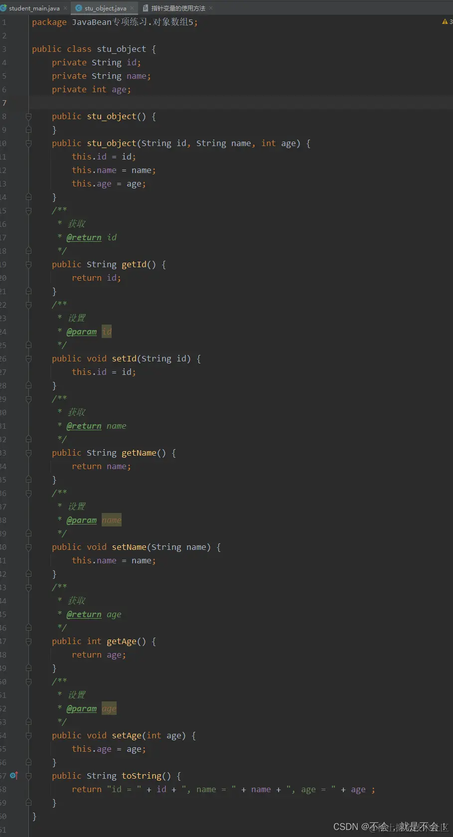Fold the Javadoc comment above setName

point(28,493)
